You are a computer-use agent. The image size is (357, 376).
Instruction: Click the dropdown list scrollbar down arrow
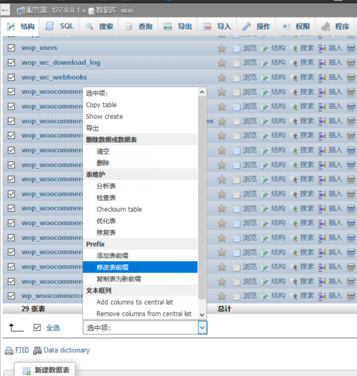pos(202,314)
